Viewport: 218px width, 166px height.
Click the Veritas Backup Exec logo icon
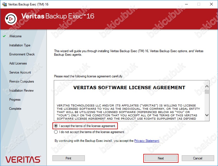[x=11, y=19]
